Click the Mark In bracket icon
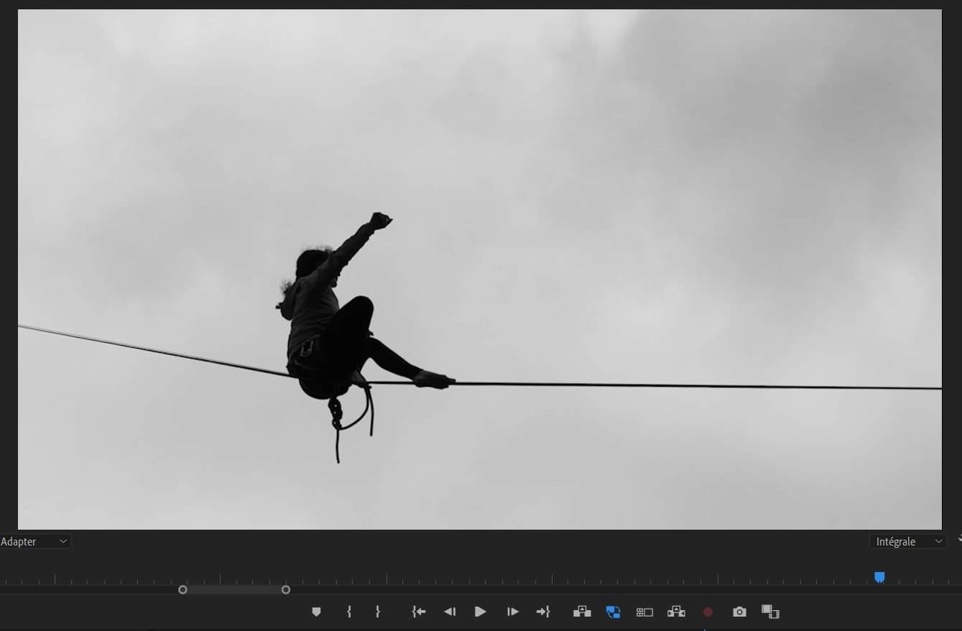962x631 pixels. 349,612
